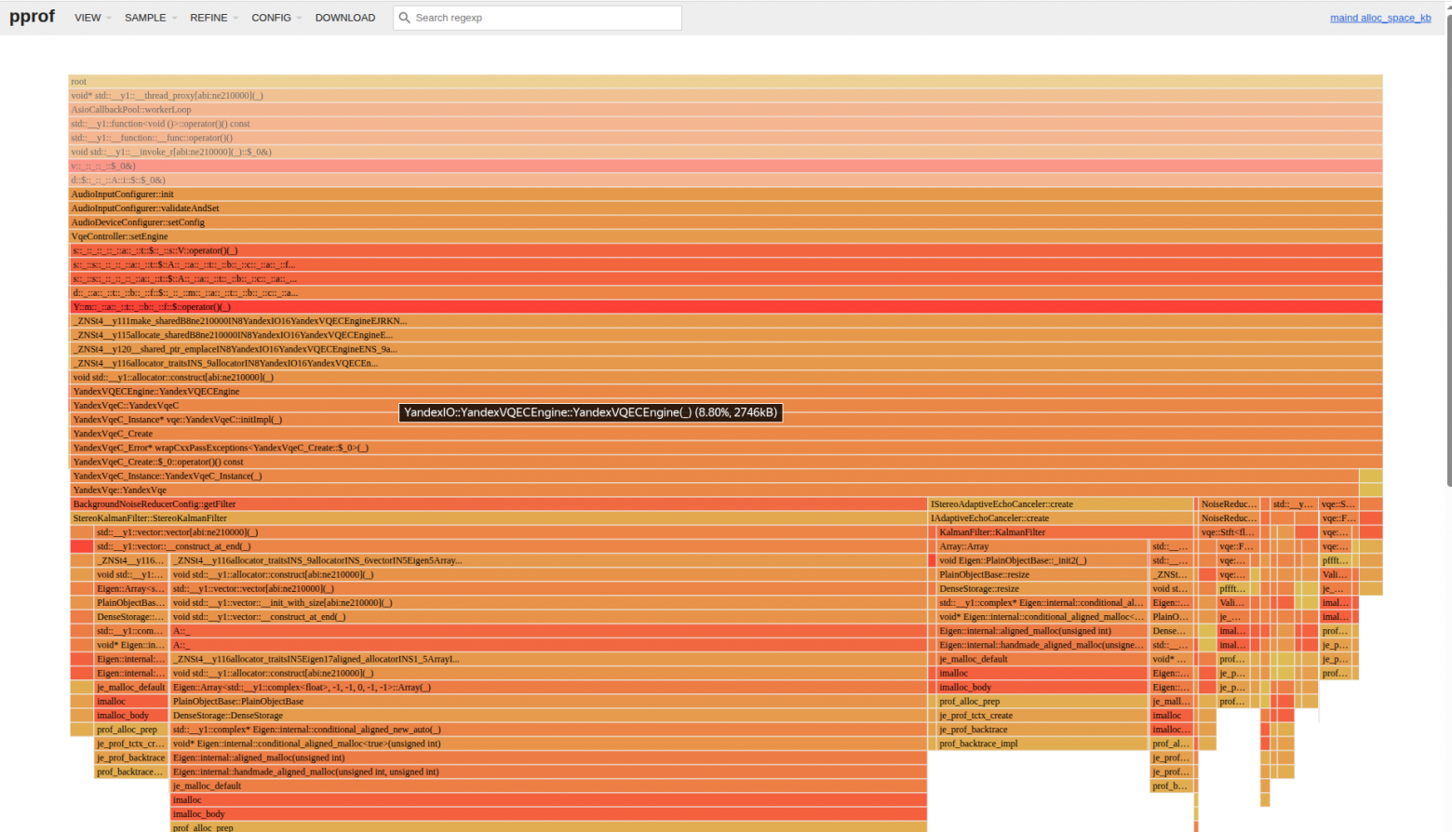
Task: Select the DenseStorage::DenseStorage frame
Action: point(549,716)
